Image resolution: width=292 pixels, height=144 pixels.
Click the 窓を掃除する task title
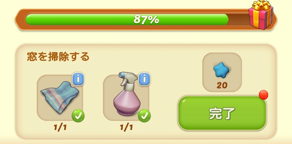(x=58, y=57)
